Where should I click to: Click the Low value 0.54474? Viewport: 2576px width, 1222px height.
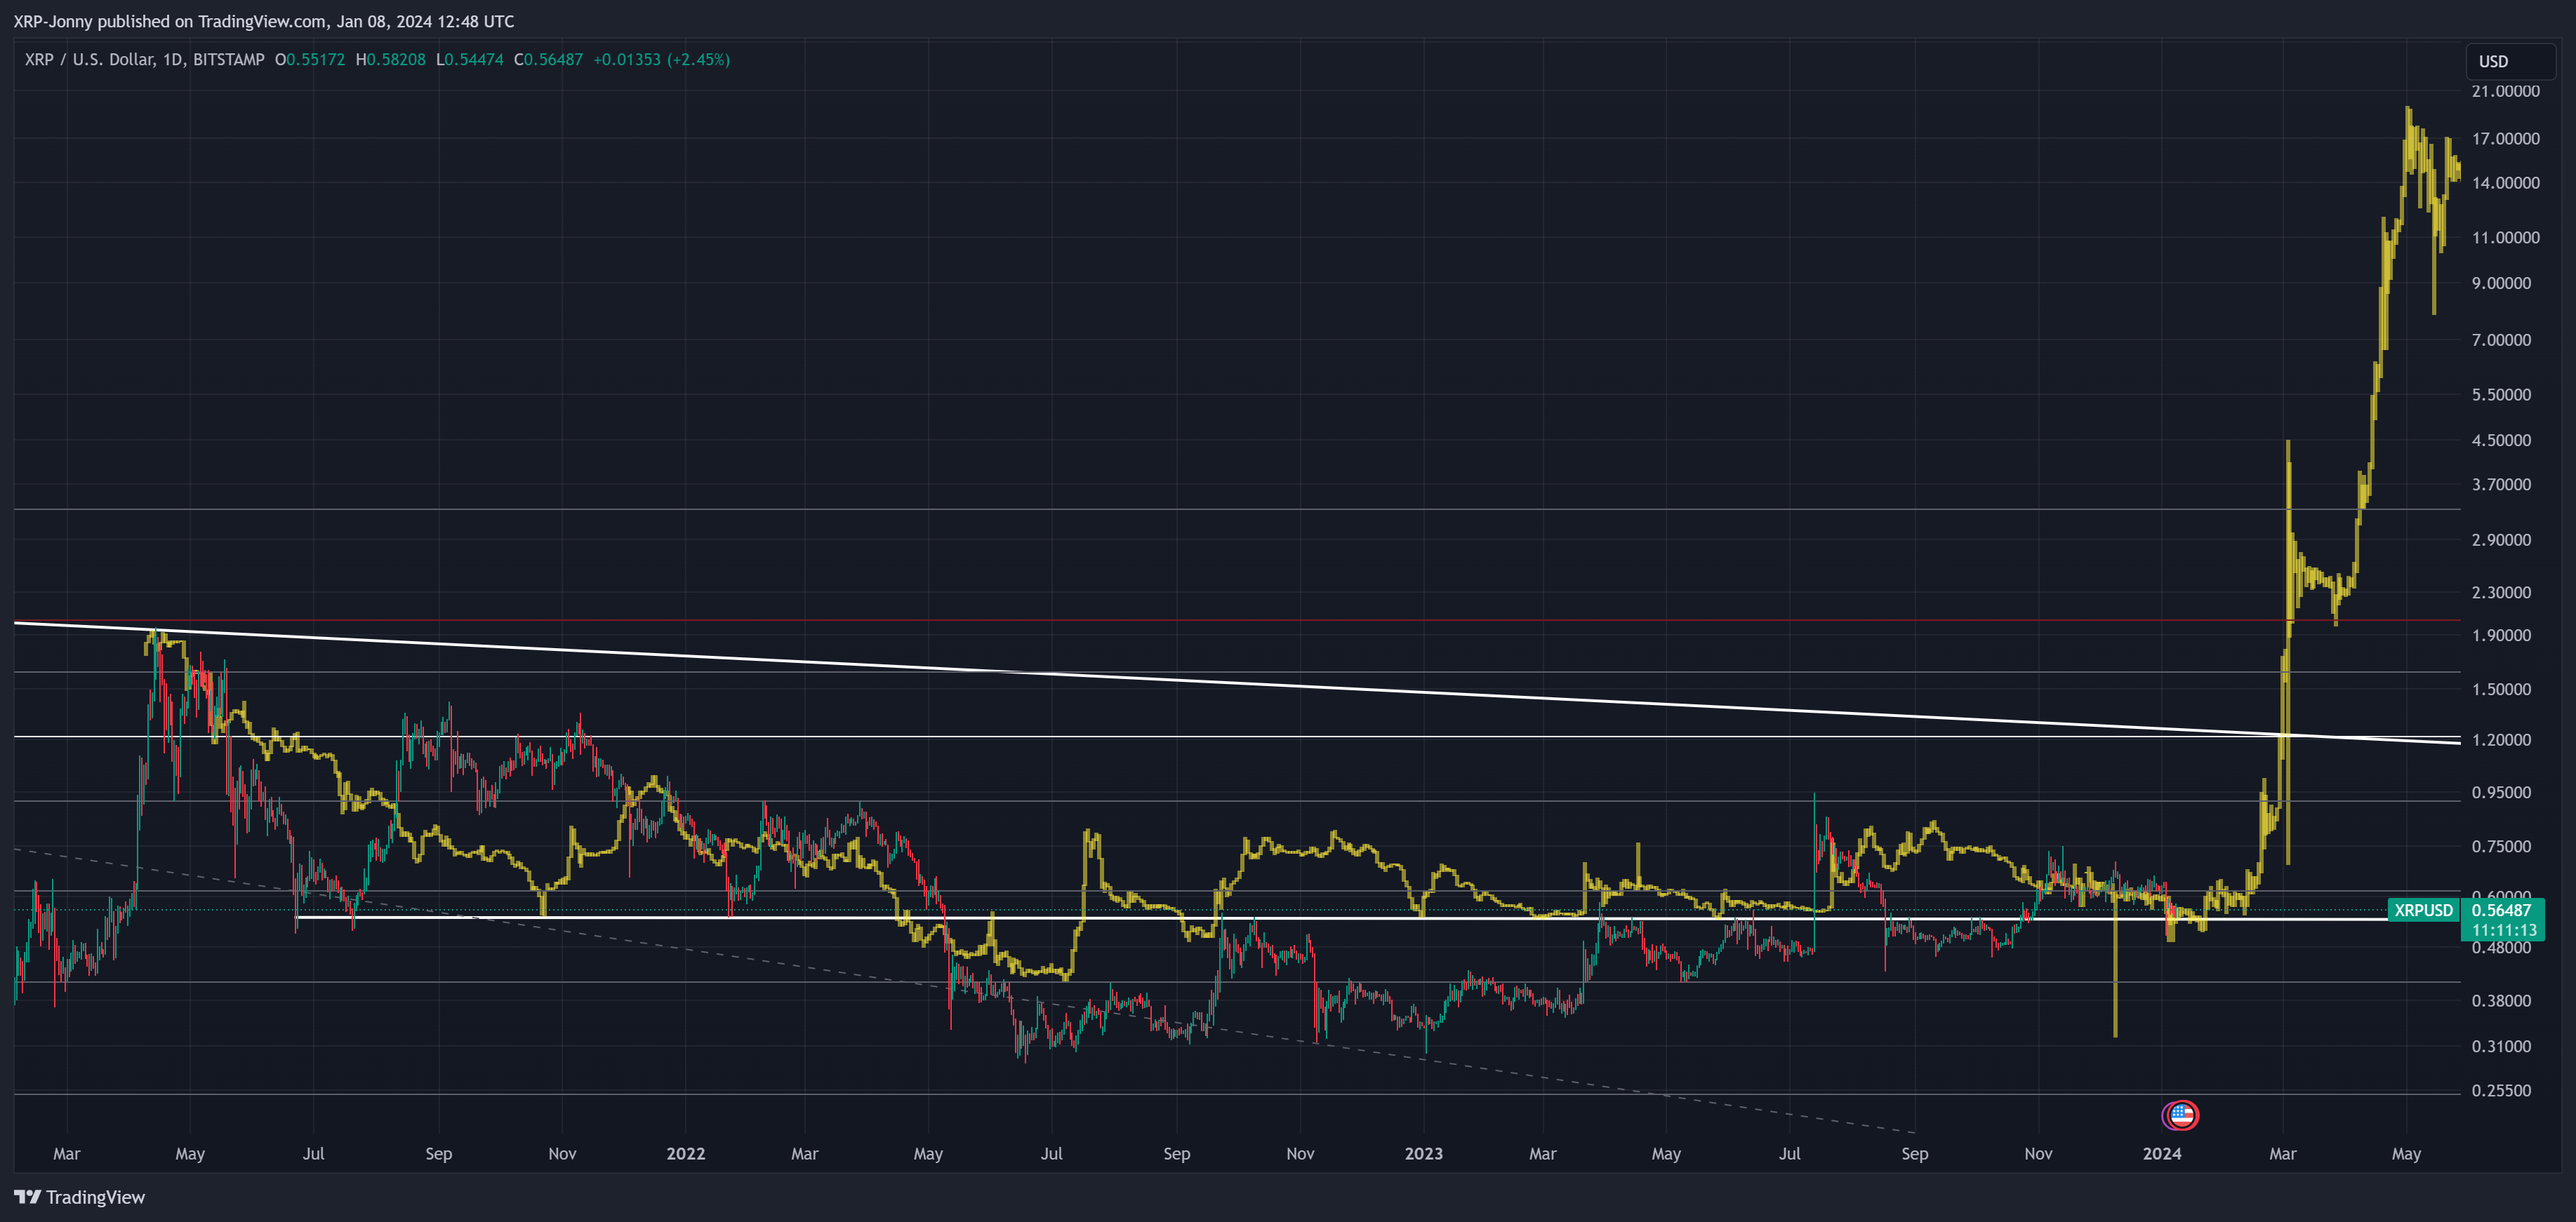474,60
